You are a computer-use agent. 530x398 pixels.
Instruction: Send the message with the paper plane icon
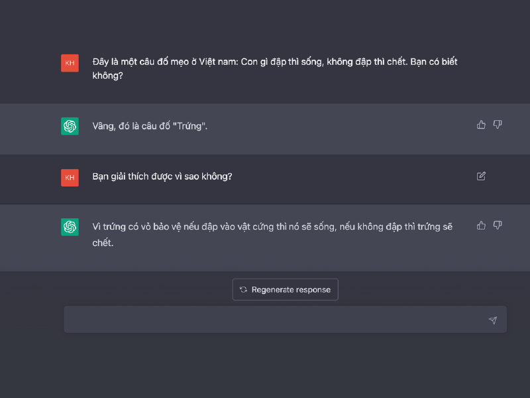[x=493, y=320]
